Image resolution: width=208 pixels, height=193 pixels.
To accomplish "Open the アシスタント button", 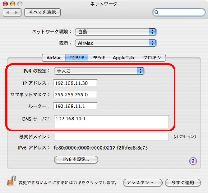I will tap(143, 183).
